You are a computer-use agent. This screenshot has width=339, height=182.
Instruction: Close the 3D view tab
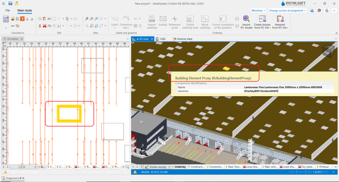click(x=152, y=39)
